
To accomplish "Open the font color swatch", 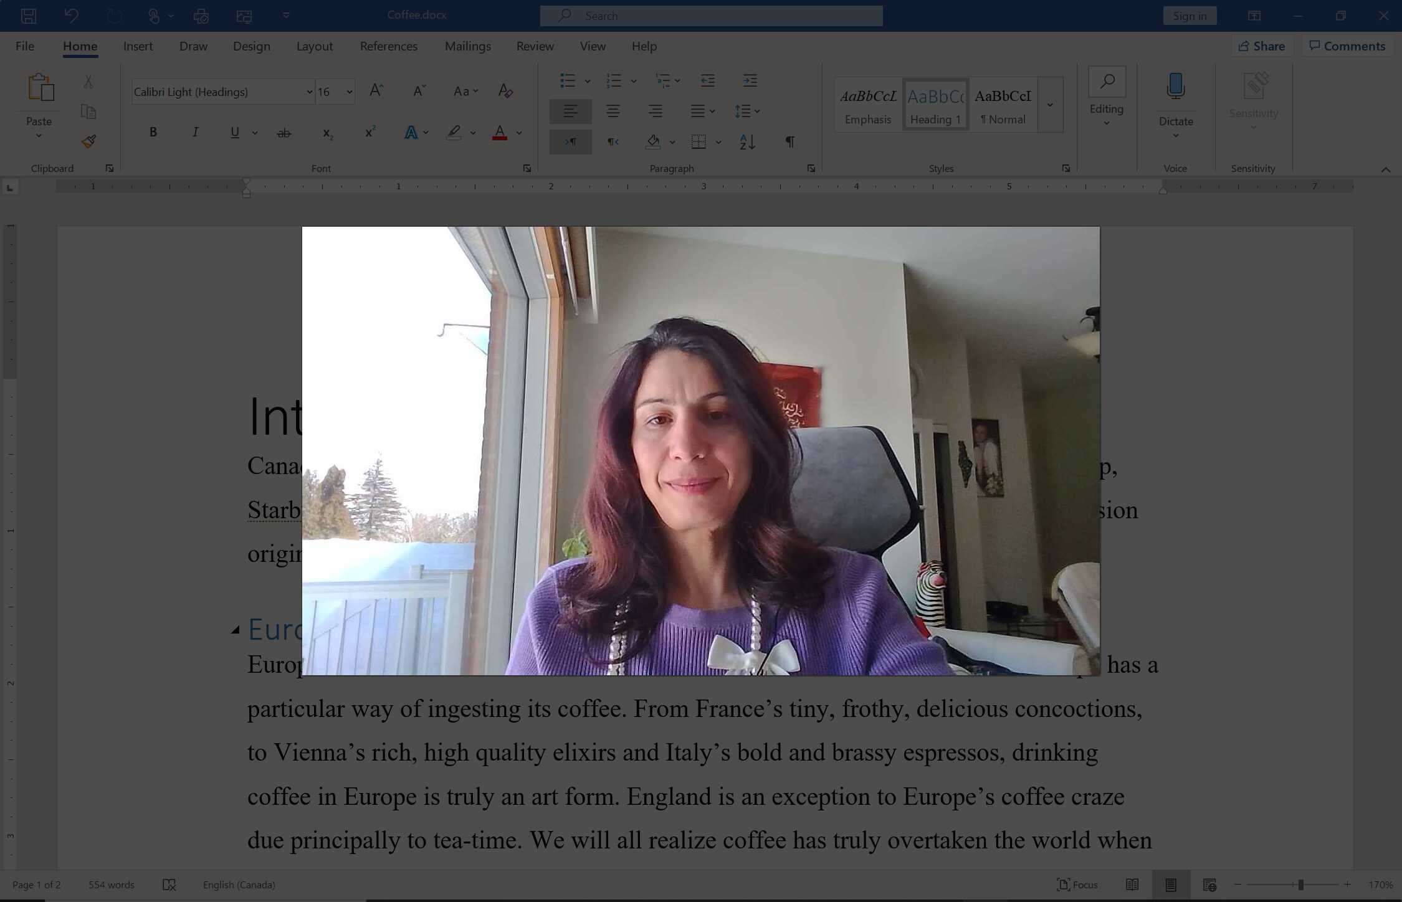I will point(500,132).
